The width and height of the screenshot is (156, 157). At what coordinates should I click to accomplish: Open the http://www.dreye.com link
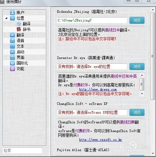click(x=98, y=90)
